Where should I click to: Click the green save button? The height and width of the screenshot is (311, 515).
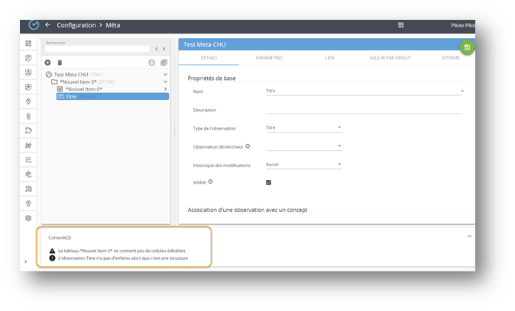(467, 47)
